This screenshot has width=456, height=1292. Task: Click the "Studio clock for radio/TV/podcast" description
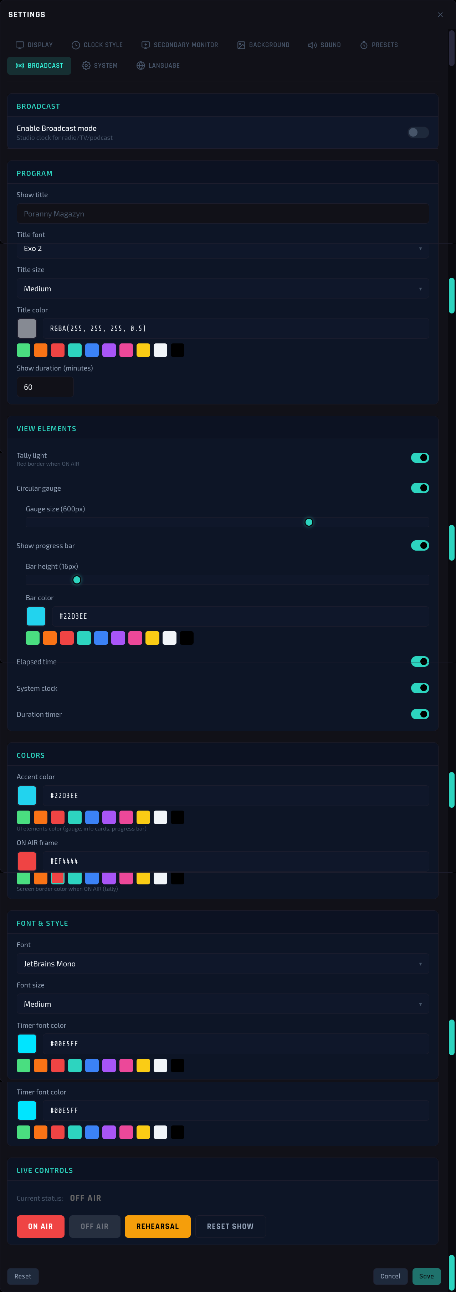65,138
